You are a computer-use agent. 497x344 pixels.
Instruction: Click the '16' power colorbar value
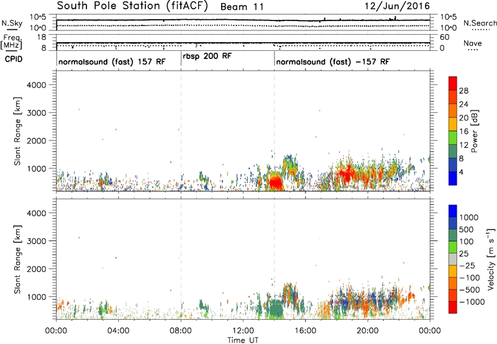(463, 132)
